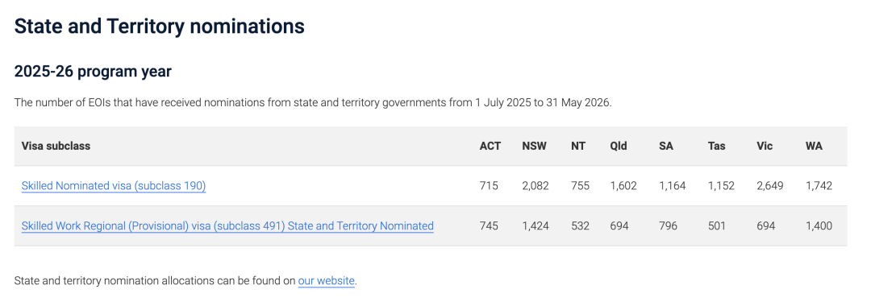Click the ACT column header
This screenshot has width=871, height=306.
pos(490,146)
